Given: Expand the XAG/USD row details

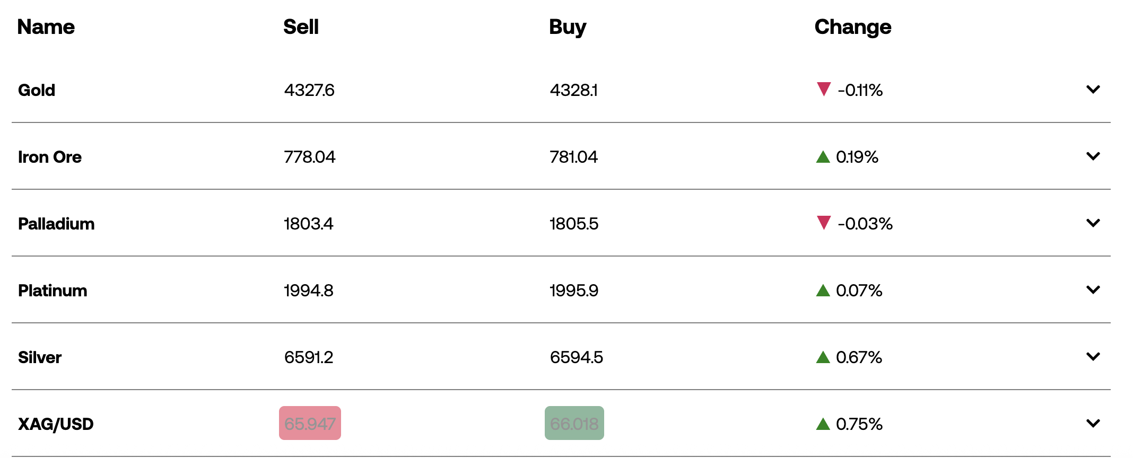Looking at the screenshot, I should pyautogui.click(x=1093, y=423).
